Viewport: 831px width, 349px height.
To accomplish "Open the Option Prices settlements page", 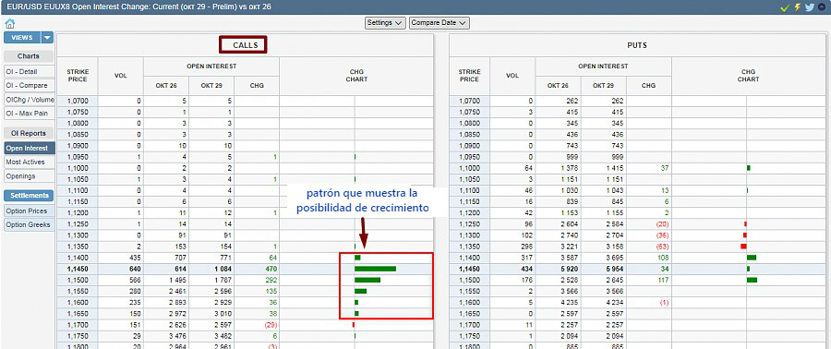I will click(x=29, y=211).
